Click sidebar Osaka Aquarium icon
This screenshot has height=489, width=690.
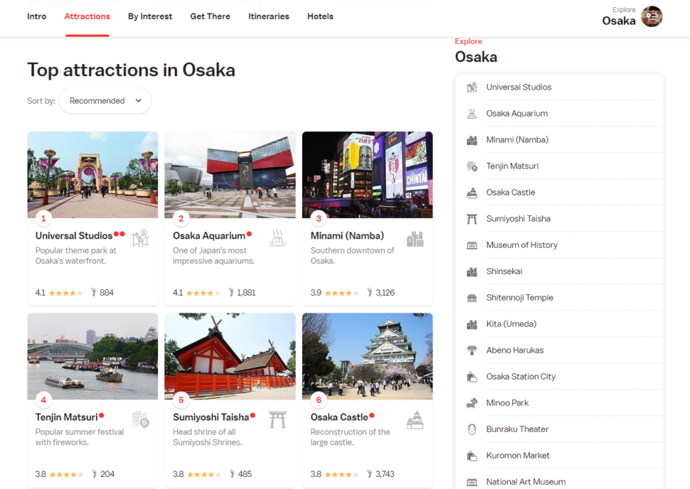point(472,114)
